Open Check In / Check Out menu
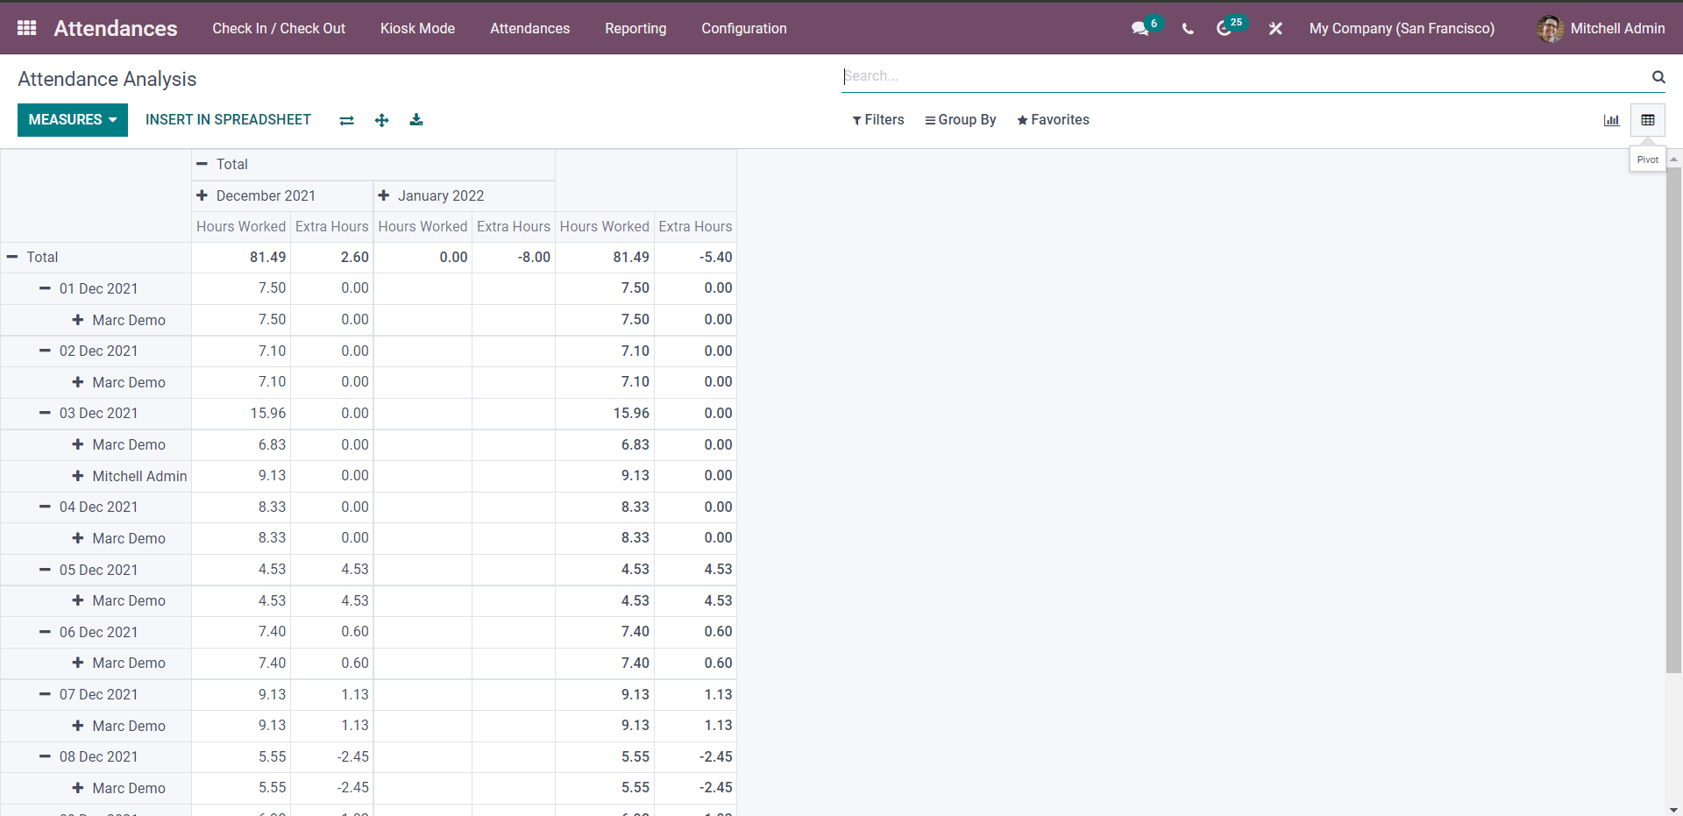 pyautogui.click(x=279, y=28)
